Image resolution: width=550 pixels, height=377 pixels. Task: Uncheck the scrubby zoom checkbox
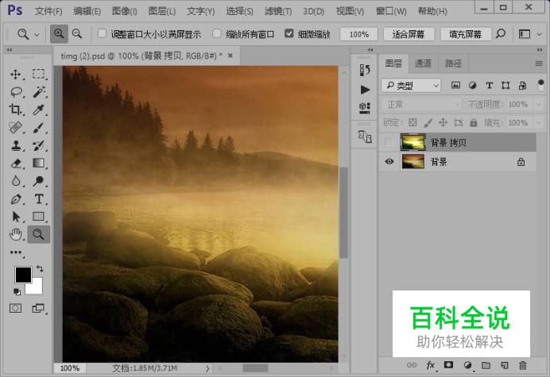click(x=289, y=33)
